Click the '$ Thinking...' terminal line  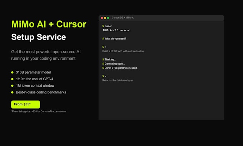109,60
